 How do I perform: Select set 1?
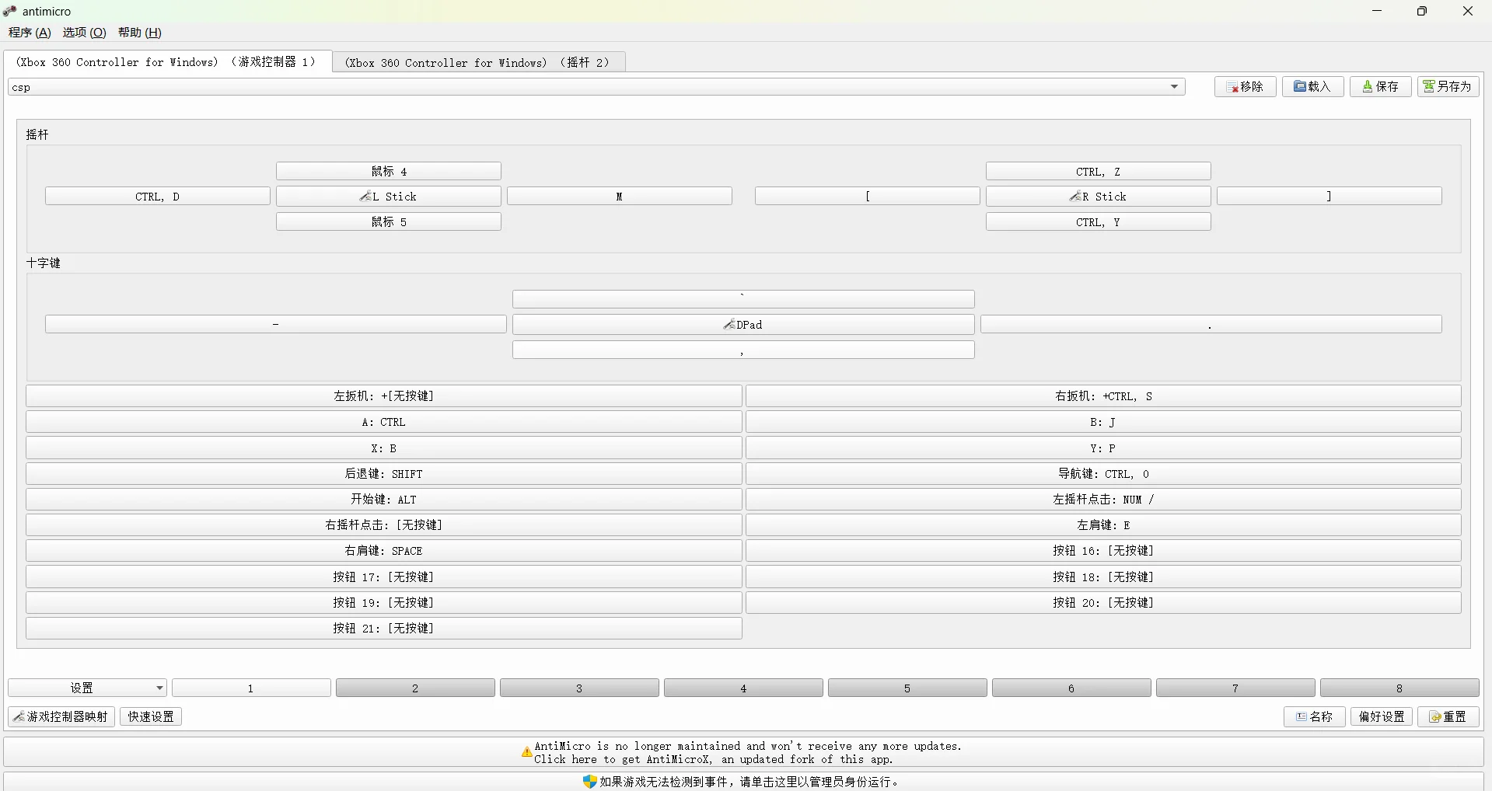[x=252, y=688]
